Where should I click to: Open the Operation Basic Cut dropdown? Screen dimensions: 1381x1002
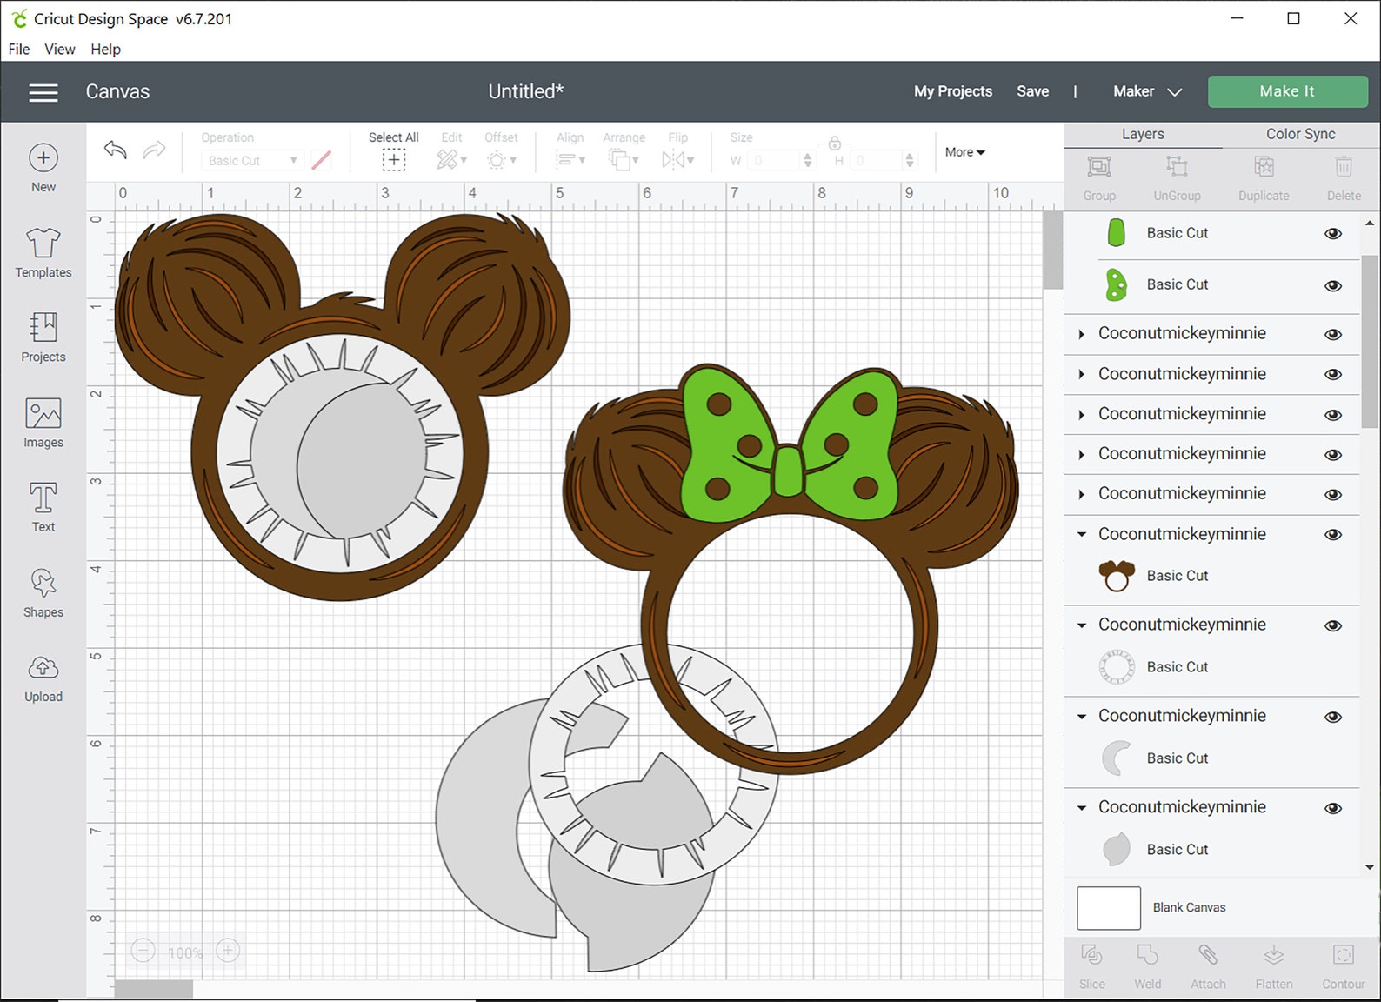pyautogui.click(x=251, y=161)
